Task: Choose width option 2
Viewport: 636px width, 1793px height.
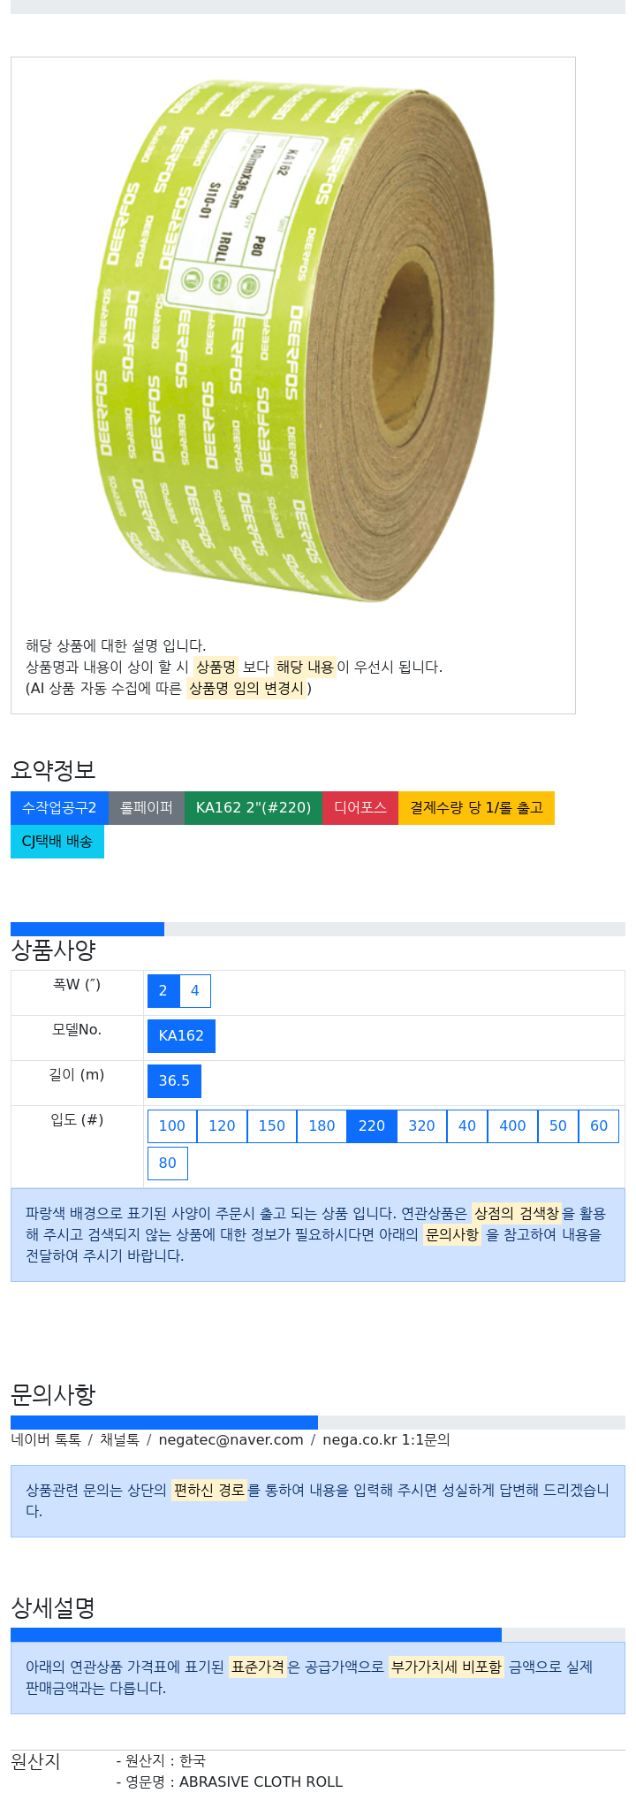Action: tap(163, 991)
